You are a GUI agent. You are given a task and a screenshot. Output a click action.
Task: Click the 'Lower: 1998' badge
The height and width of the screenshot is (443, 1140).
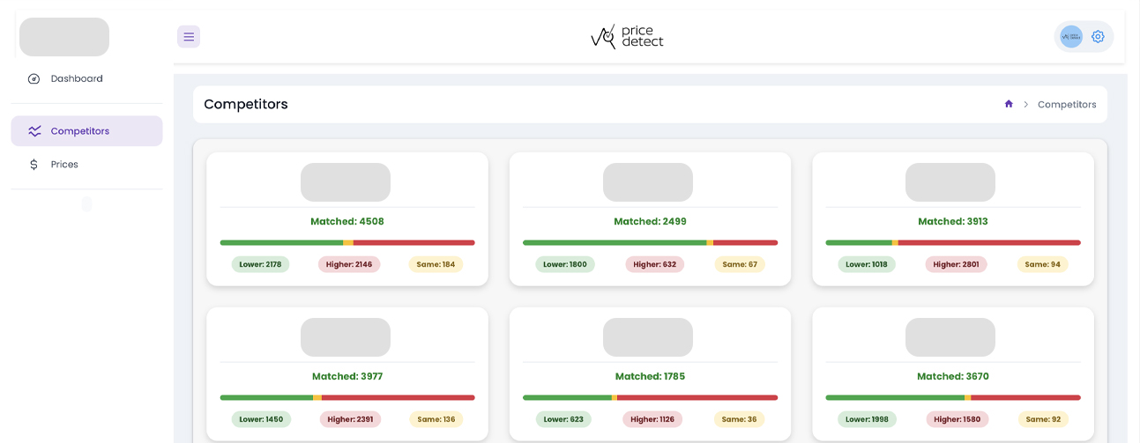(x=867, y=419)
